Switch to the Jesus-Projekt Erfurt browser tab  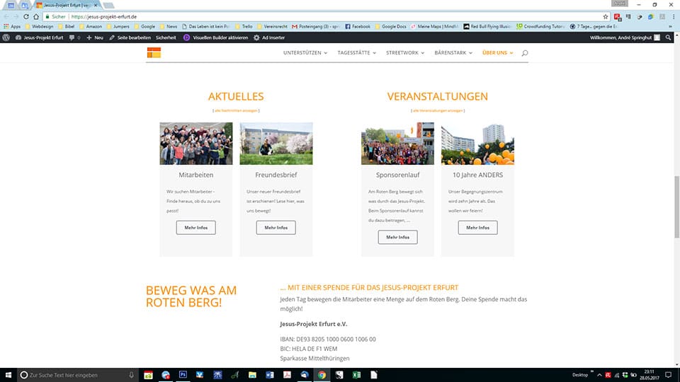click(x=65, y=5)
